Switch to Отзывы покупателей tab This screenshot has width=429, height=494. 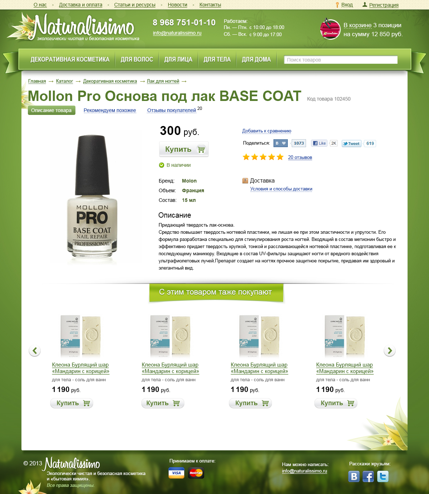[172, 110]
